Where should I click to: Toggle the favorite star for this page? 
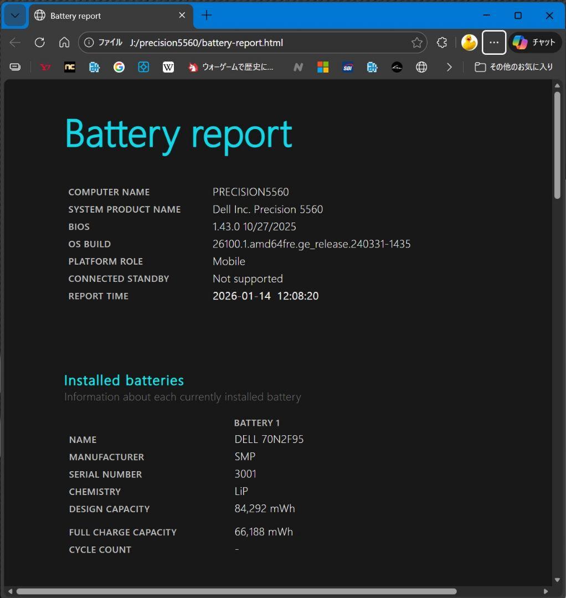pos(416,43)
